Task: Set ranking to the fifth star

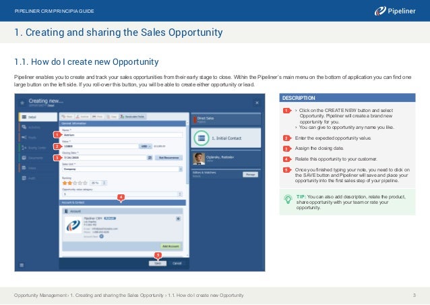Action: (x=85, y=183)
